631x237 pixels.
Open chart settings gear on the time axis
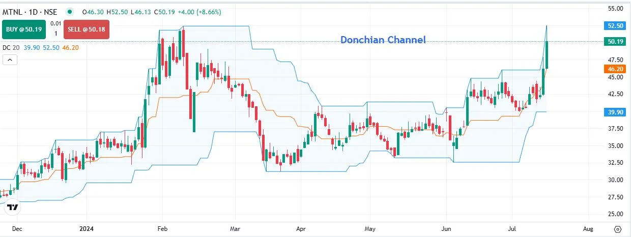coord(618,229)
